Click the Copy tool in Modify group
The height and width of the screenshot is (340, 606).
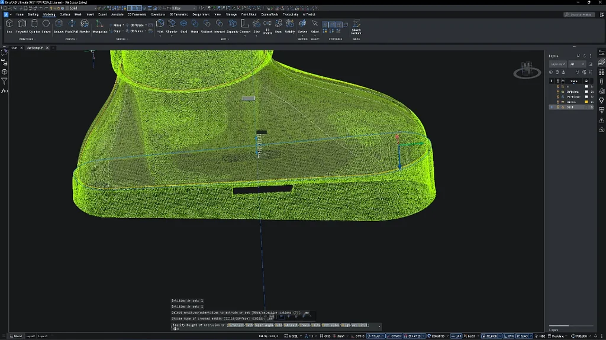coord(115,31)
